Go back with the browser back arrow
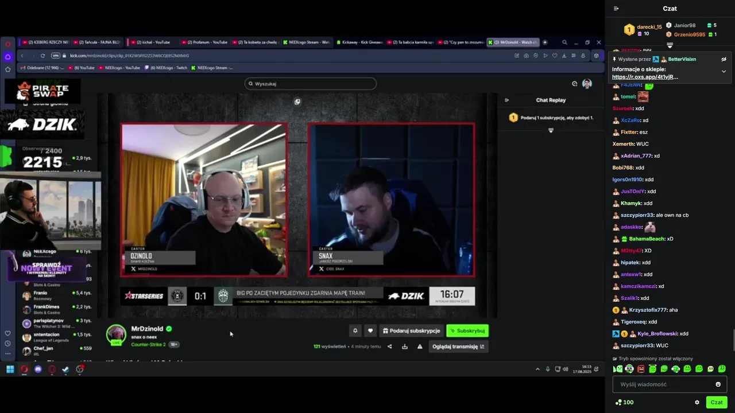The height and width of the screenshot is (413, 735). coord(22,56)
